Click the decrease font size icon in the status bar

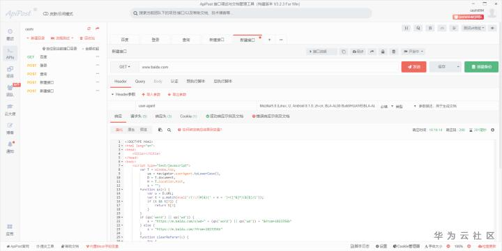coord(448,247)
